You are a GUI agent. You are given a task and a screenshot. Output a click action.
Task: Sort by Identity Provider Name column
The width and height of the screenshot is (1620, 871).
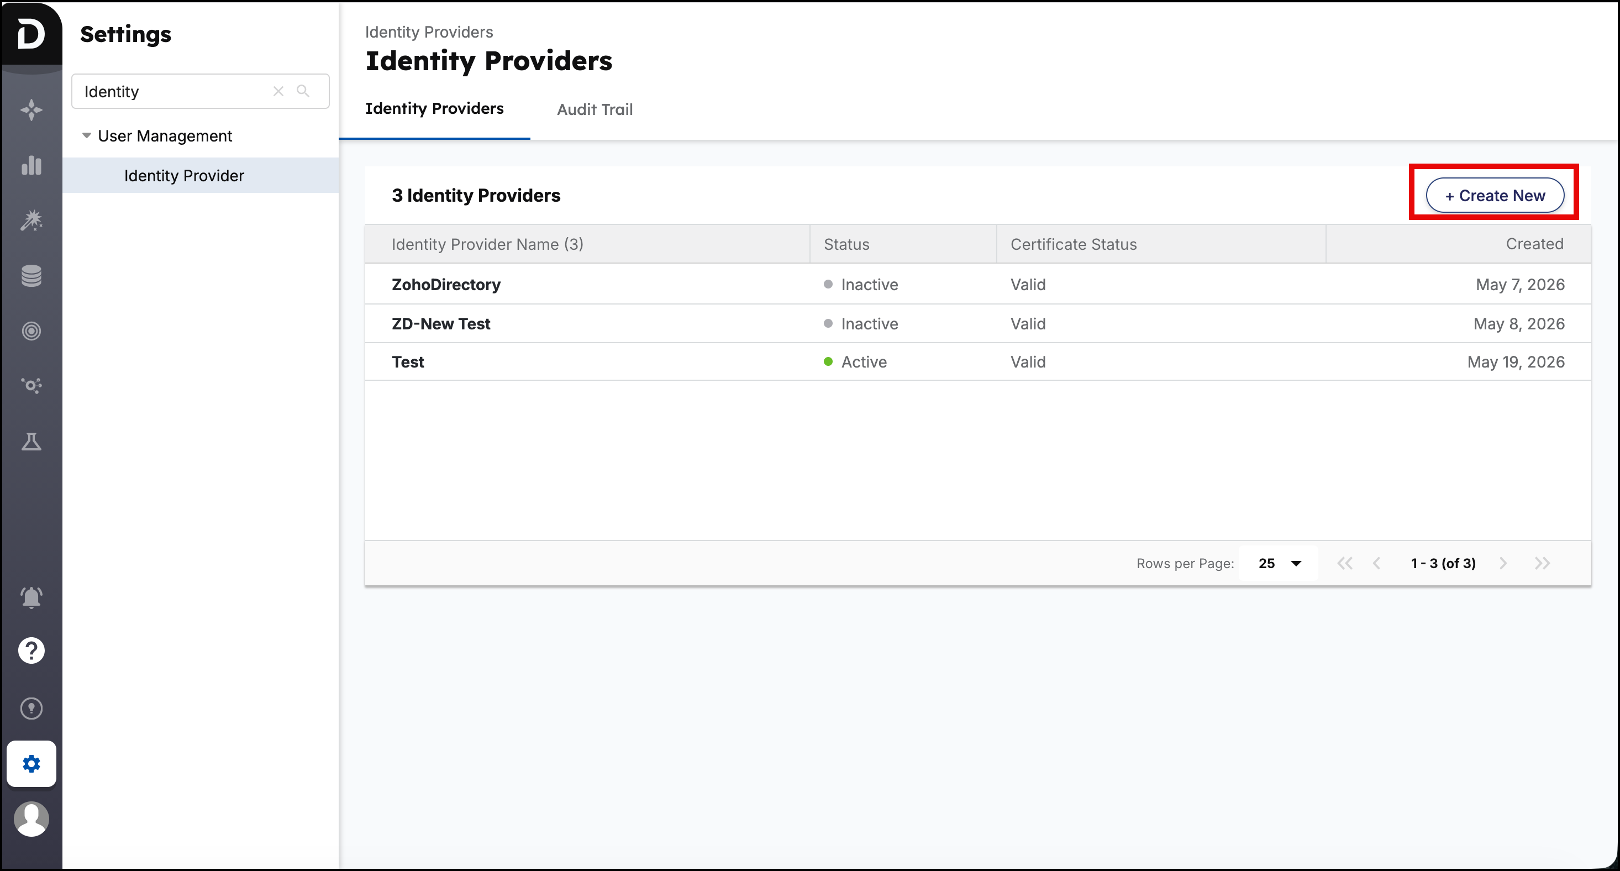pos(487,244)
